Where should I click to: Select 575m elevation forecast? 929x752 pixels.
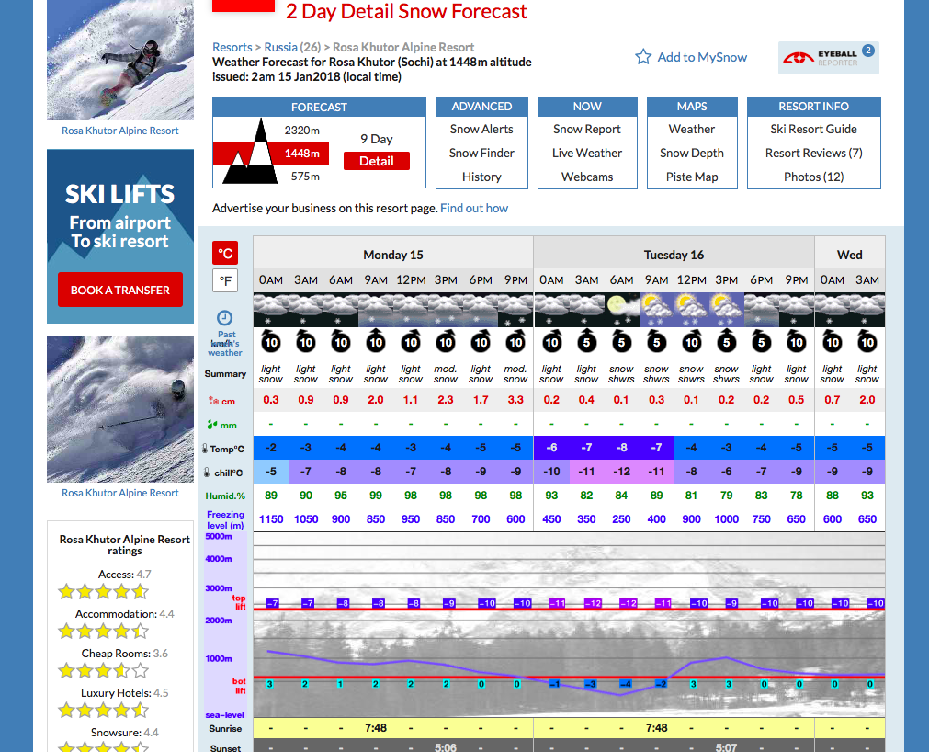coord(305,177)
